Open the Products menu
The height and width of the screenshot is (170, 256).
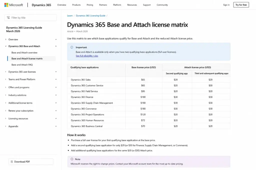(76, 5)
